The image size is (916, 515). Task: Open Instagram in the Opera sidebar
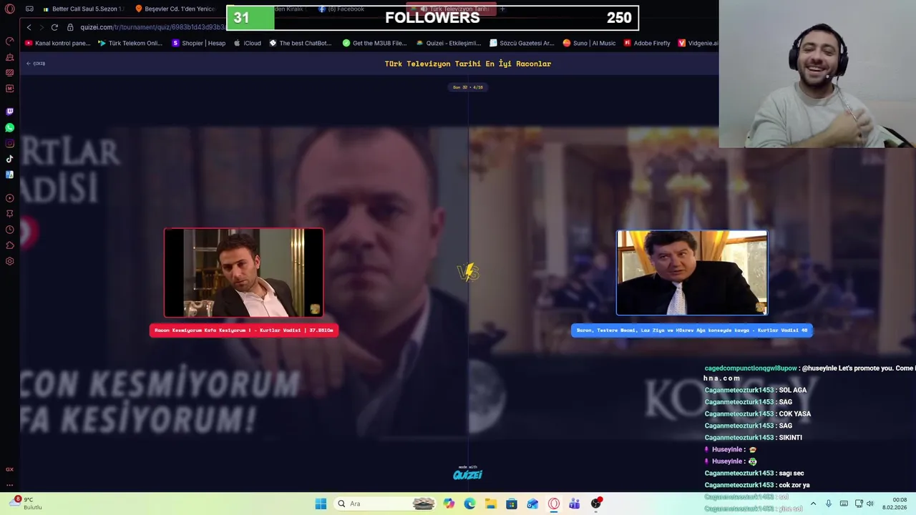pyautogui.click(x=10, y=143)
